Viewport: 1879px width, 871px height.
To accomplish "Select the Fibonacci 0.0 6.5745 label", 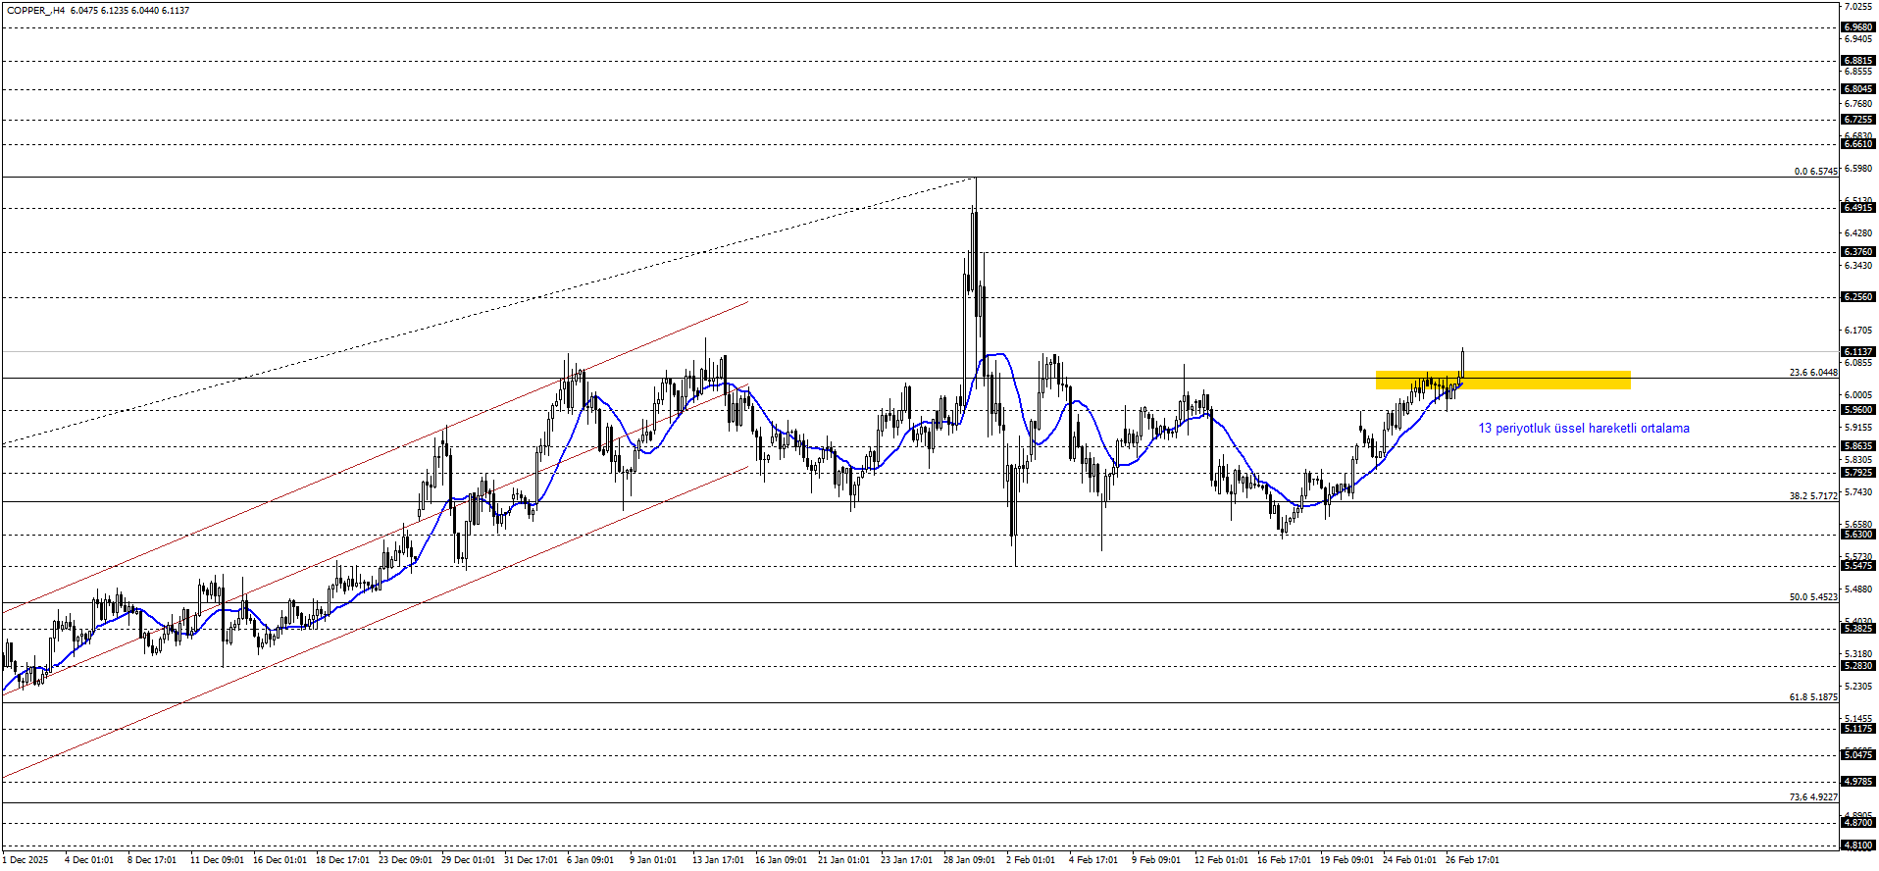I will pyautogui.click(x=1814, y=172).
